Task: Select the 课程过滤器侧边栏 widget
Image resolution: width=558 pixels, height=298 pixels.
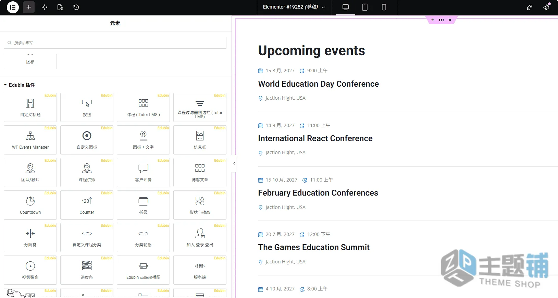Action: (x=200, y=107)
